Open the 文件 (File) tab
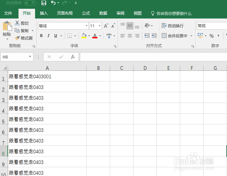 click(8, 13)
